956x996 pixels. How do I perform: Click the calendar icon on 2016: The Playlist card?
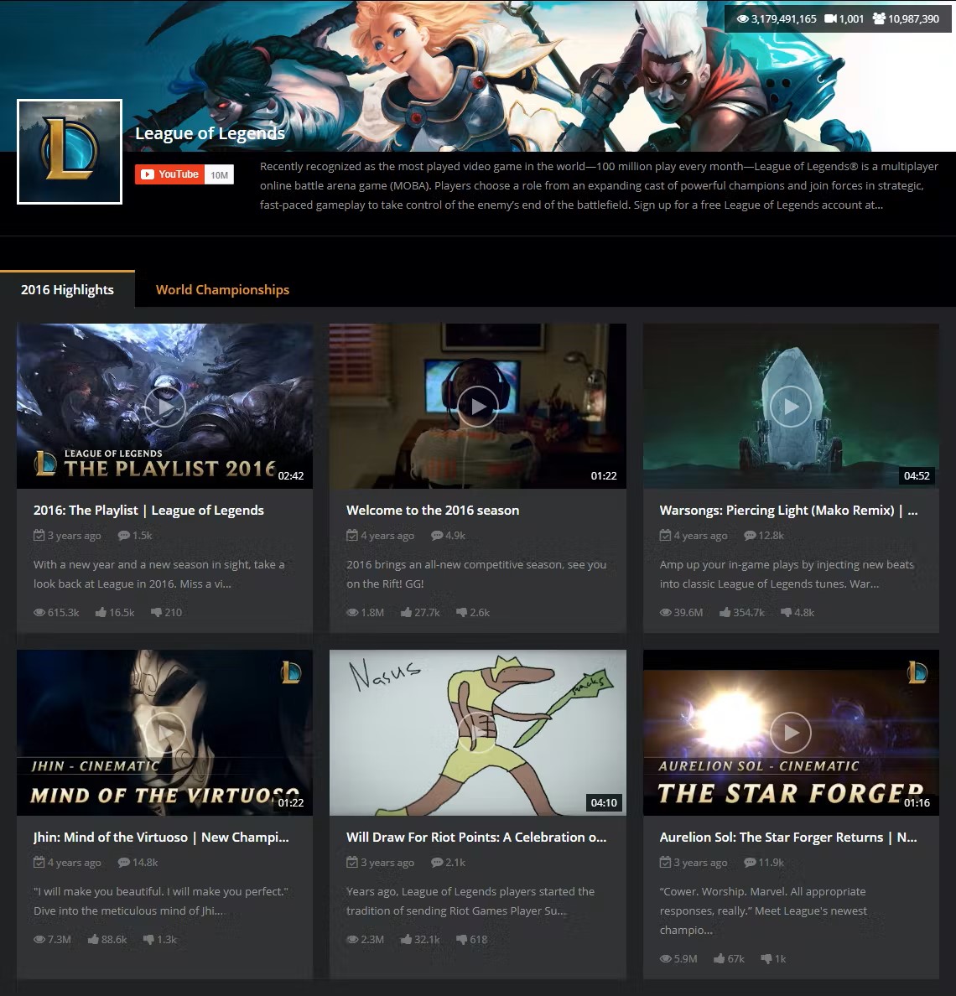coord(39,535)
